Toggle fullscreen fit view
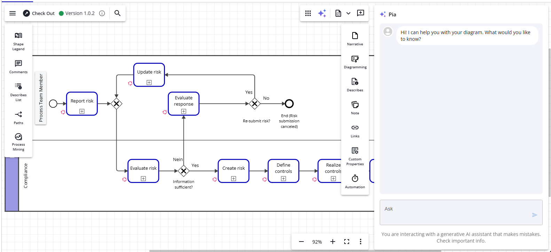This screenshot has height=252, width=551. point(347,242)
